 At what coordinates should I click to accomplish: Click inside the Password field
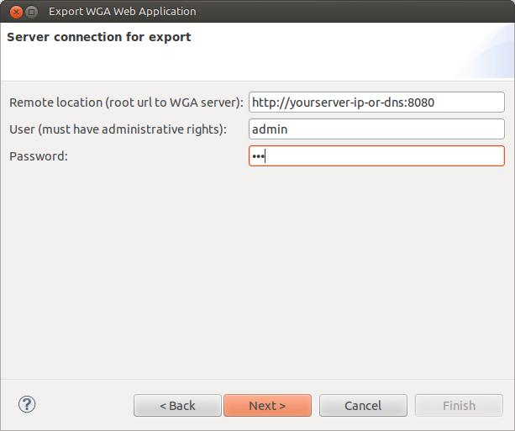[x=376, y=156]
